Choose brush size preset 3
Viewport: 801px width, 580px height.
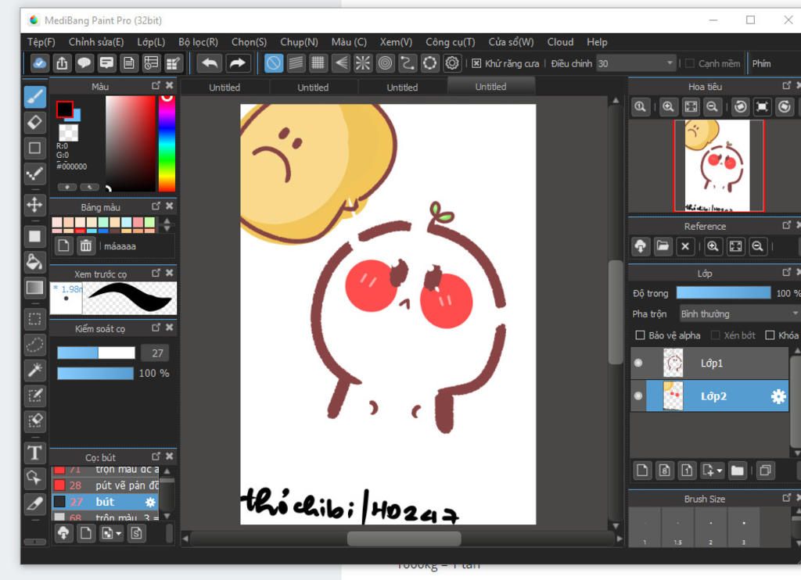click(744, 528)
